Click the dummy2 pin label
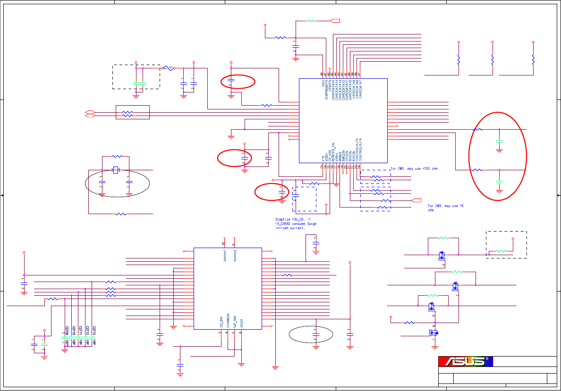 coord(235,255)
